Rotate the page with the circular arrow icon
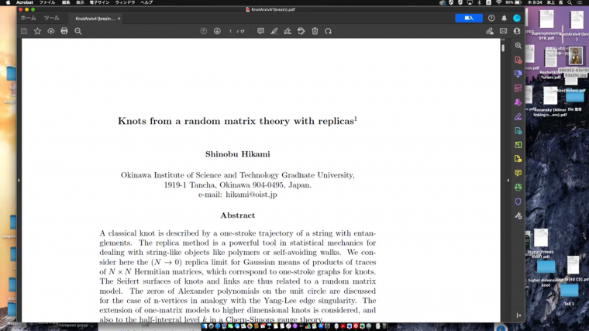The image size is (589, 331). pyautogui.click(x=329, y=31)
